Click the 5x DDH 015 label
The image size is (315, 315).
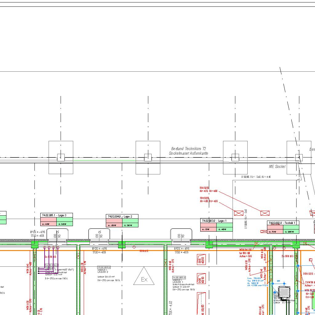(x=50, y=257)
